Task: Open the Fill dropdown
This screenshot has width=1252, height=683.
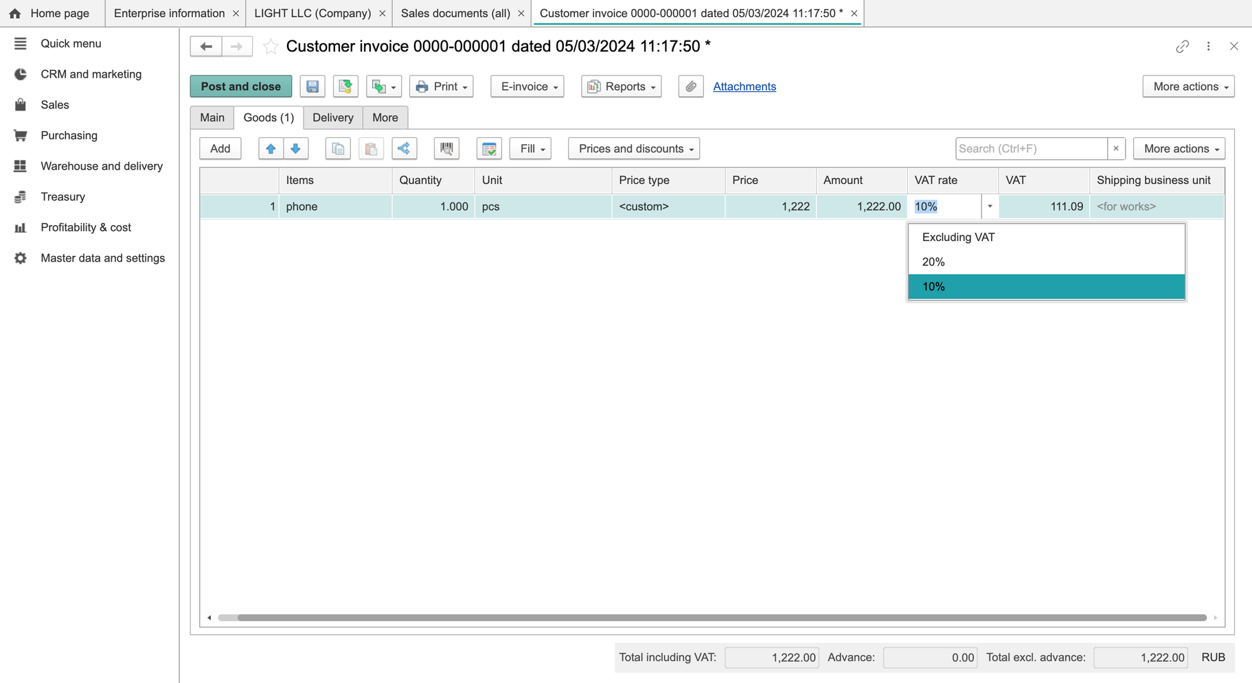Action: pos(530,149)
